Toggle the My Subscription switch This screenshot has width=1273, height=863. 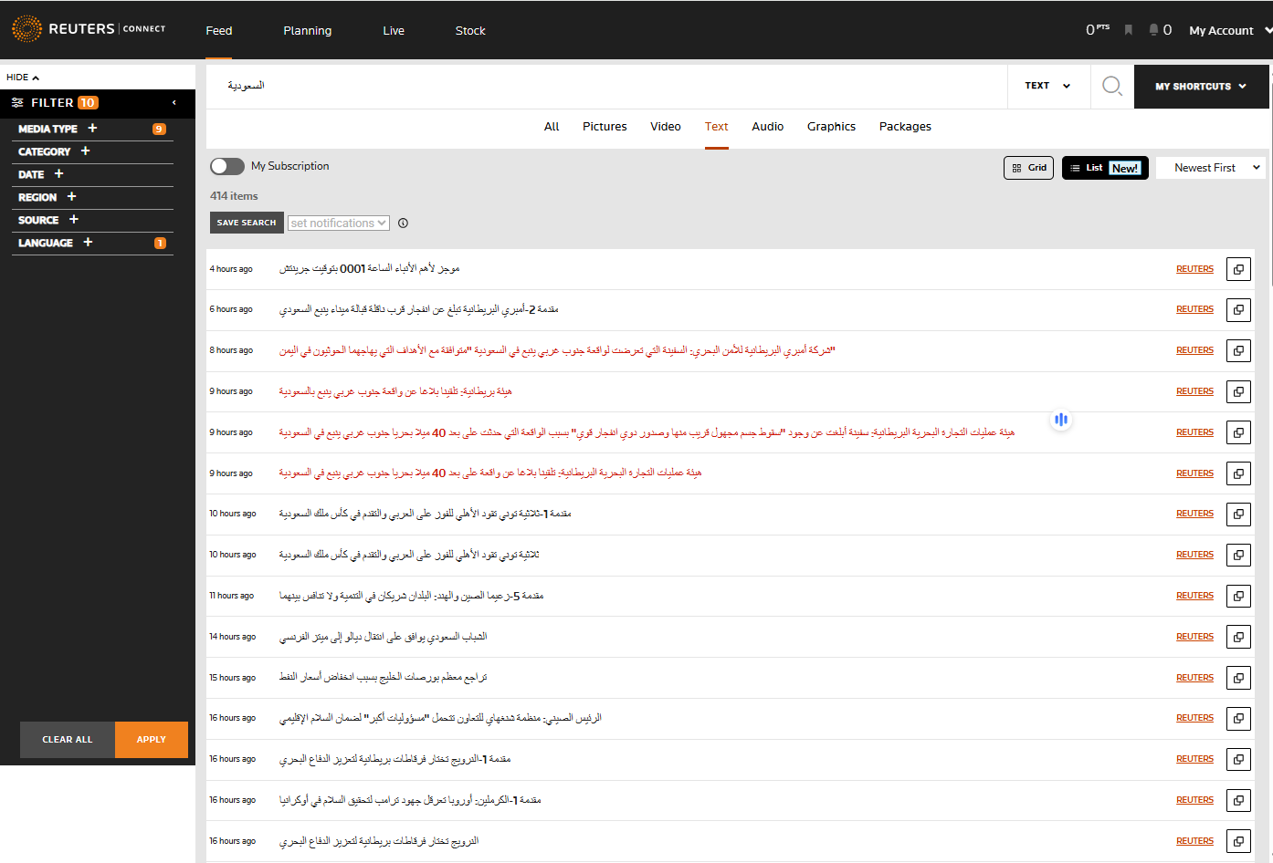(x=227, y=166)
